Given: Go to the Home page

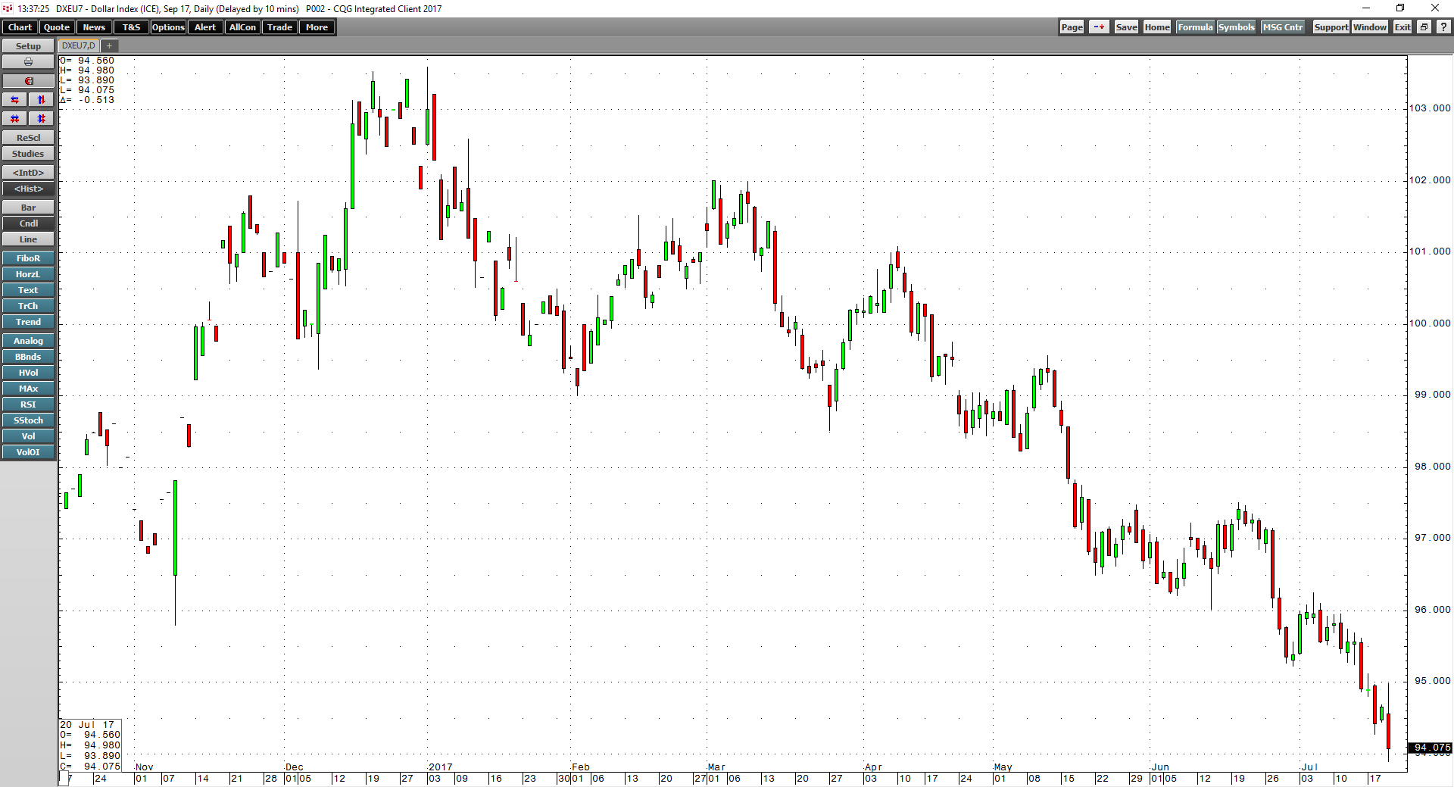Looking at the screenshot, I should click(1157, 27).
